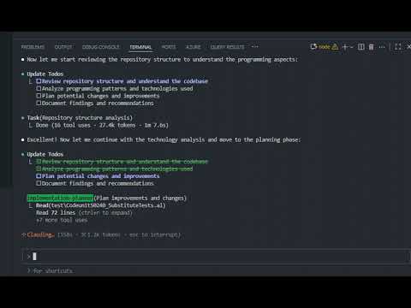The height and width of the screenshot is (308, 411).
Task: Split the terminal with the split icon
Action: pos(361,47)
